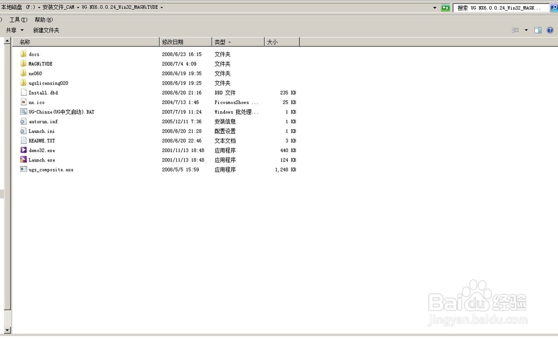Image resolution: width=558 pixels, height=339 pixels.
Task: Open the docs folder icon
Action: click(x=23, y=54)
